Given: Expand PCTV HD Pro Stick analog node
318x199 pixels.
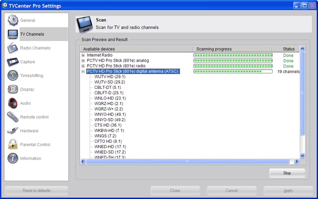Looking at the screenshot, I should coord(83,61).
